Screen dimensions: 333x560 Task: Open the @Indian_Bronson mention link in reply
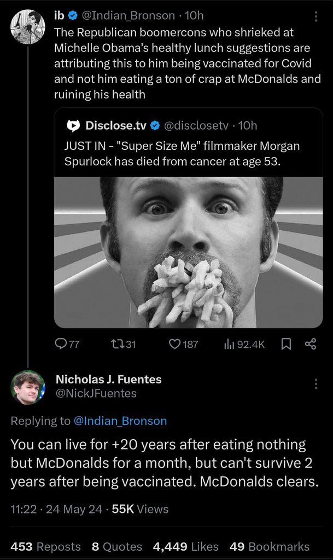click(120, 421)
